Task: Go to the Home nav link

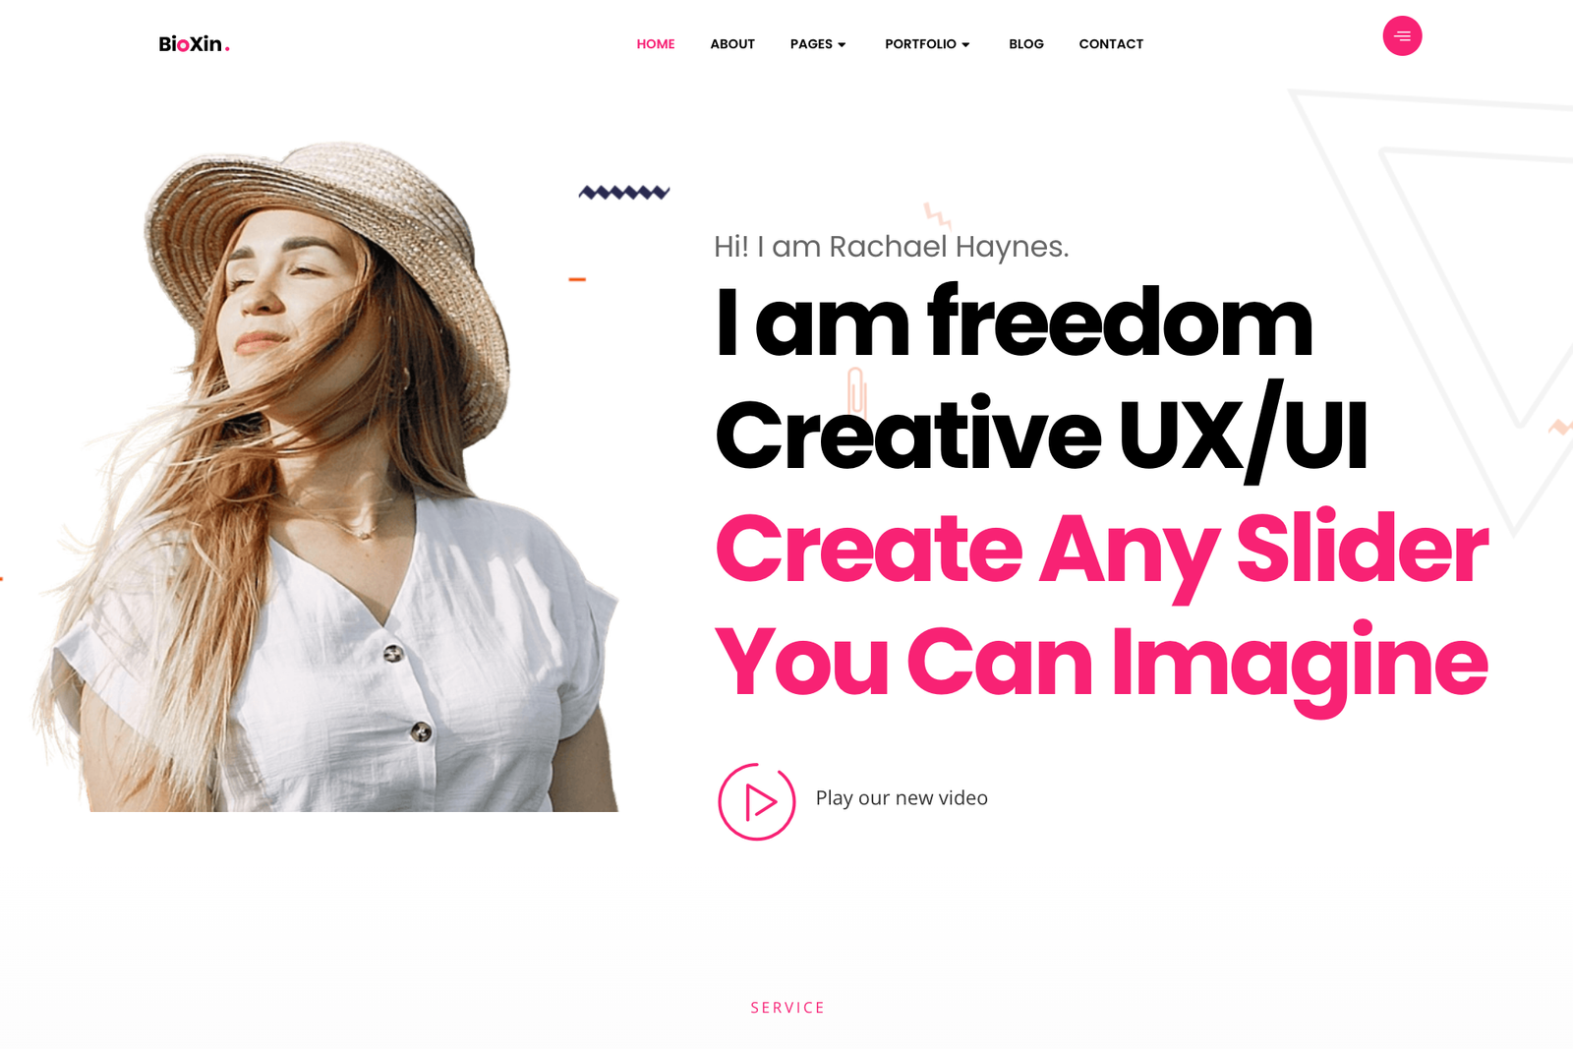Action: (656, 44)
